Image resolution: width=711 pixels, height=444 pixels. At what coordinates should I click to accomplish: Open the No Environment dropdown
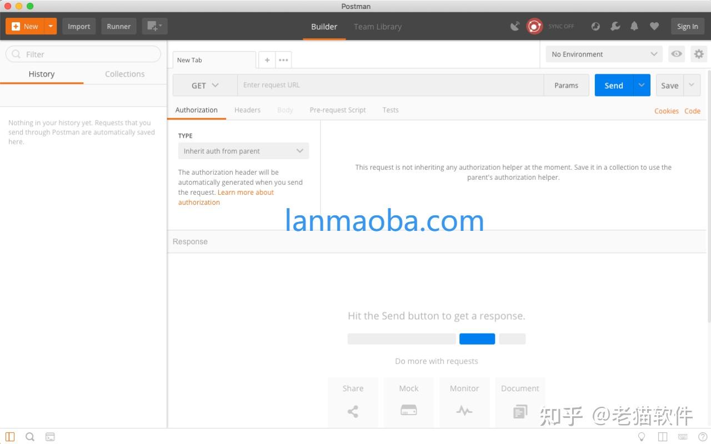(604, 54)
